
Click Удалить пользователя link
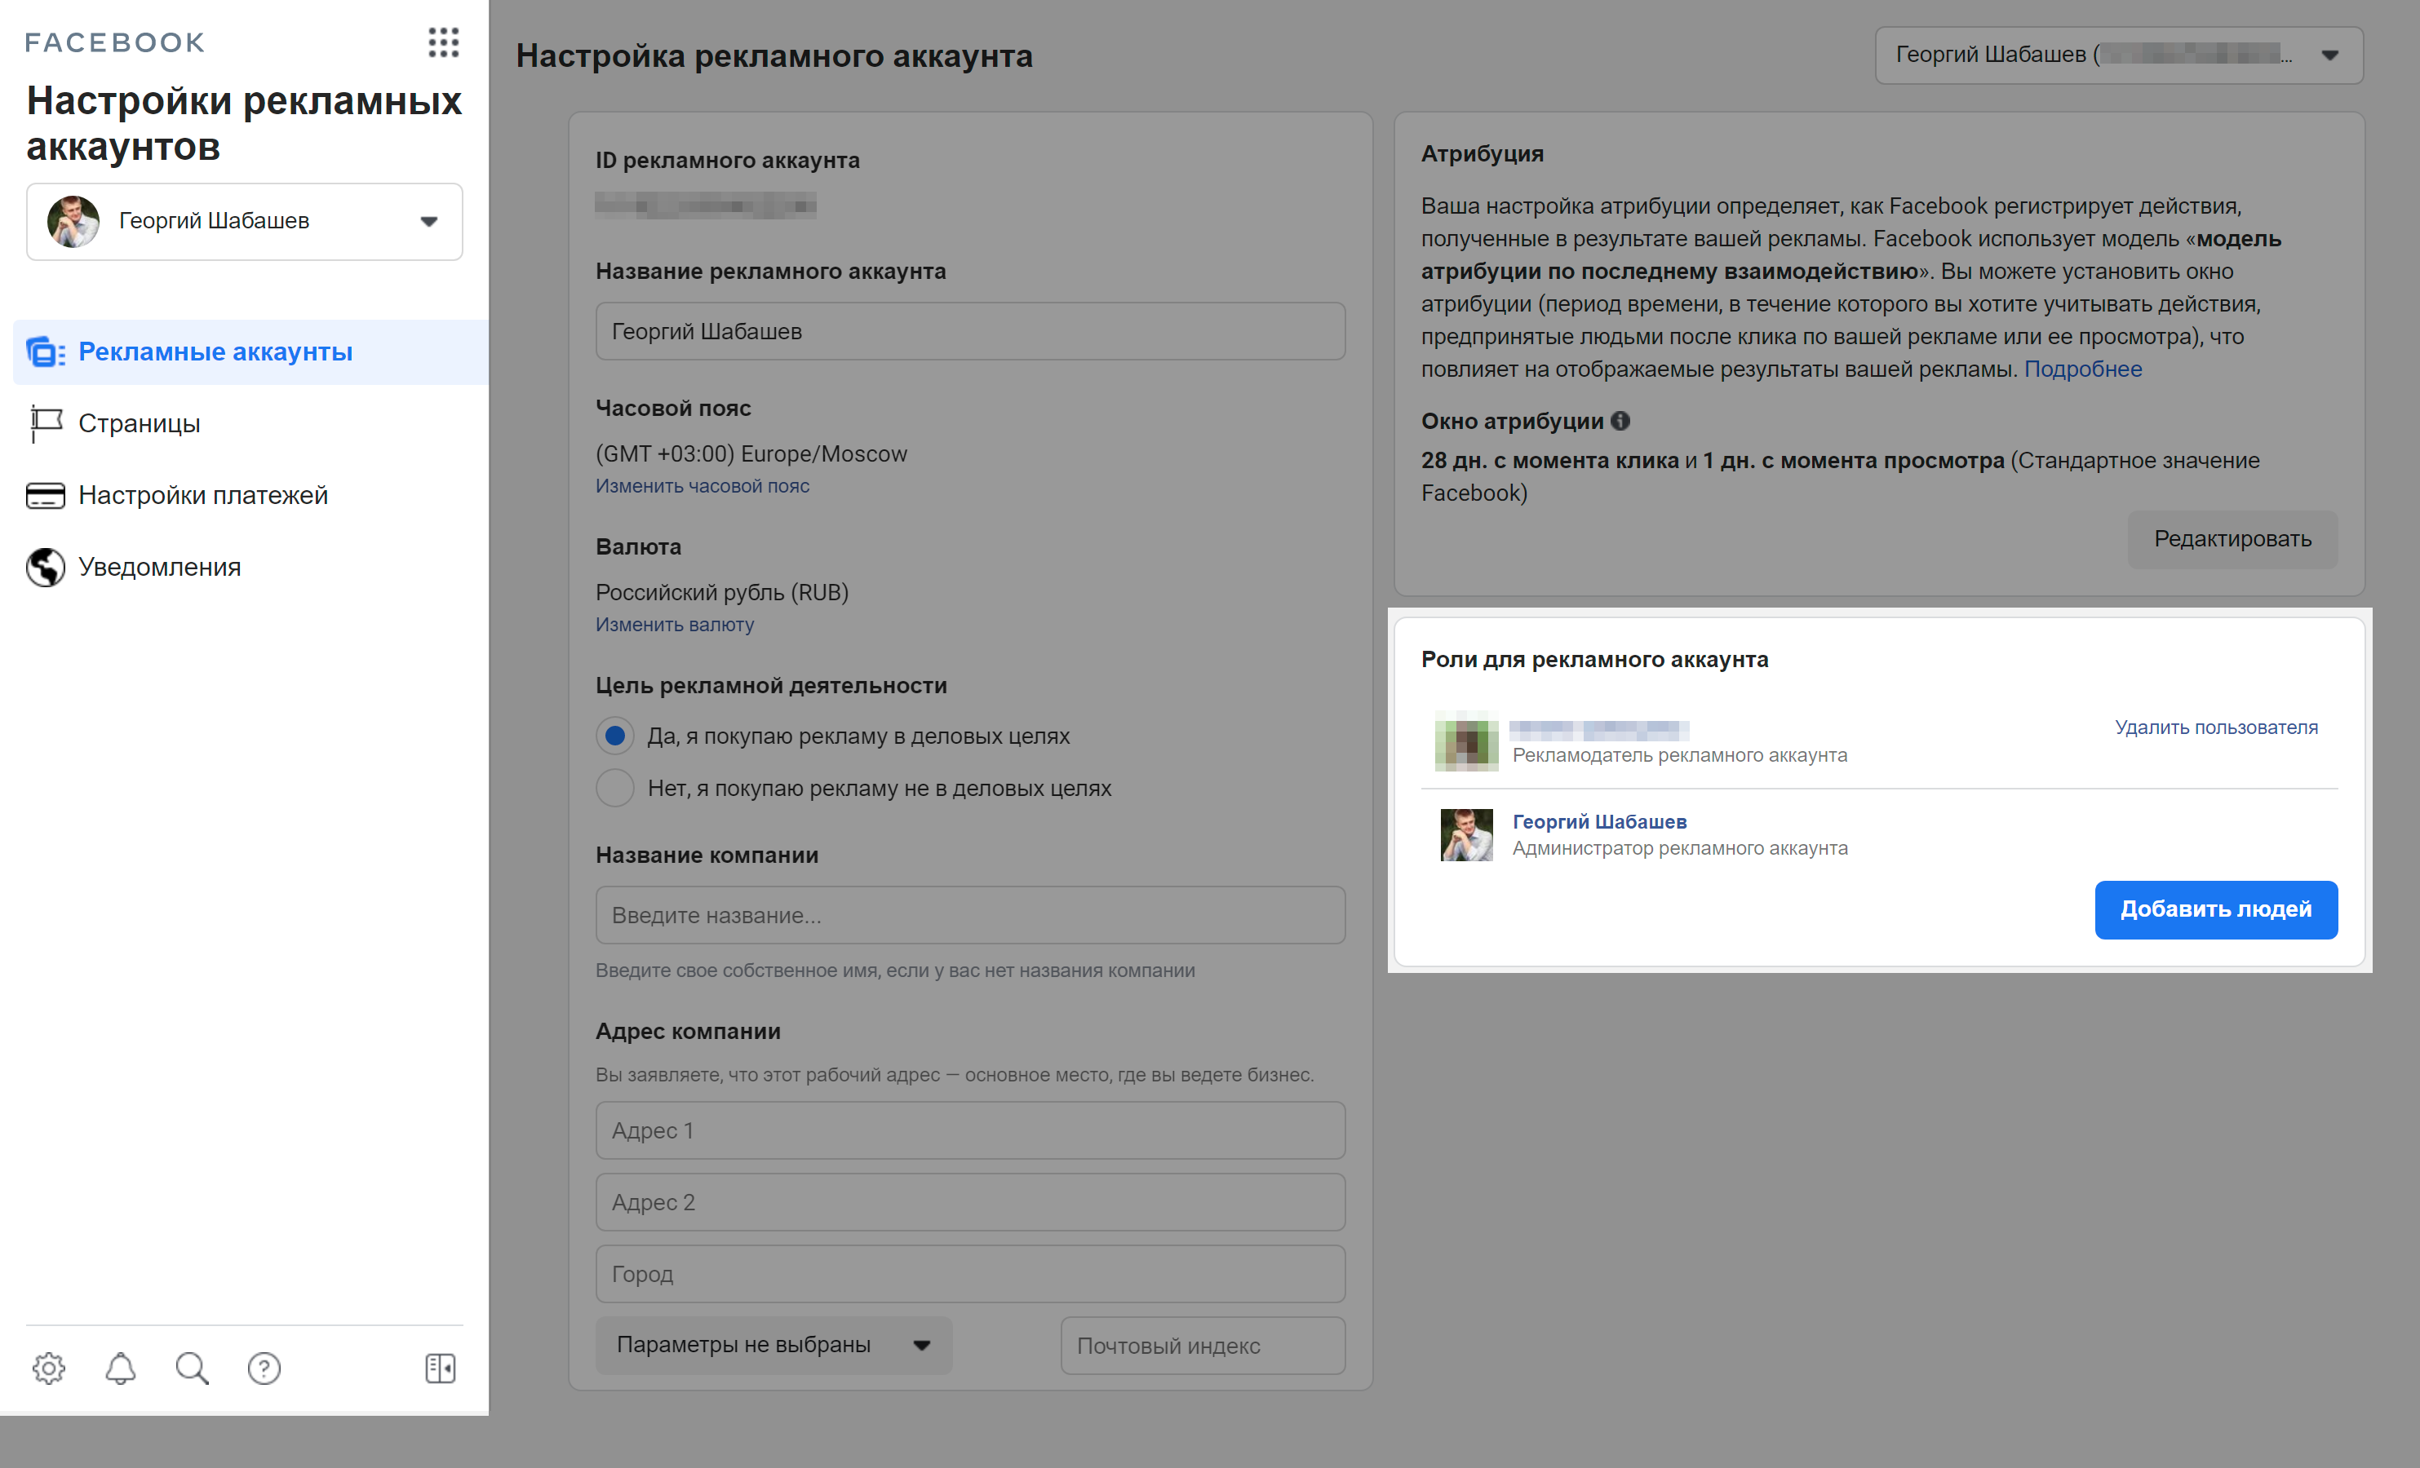tap(2216, 727)
